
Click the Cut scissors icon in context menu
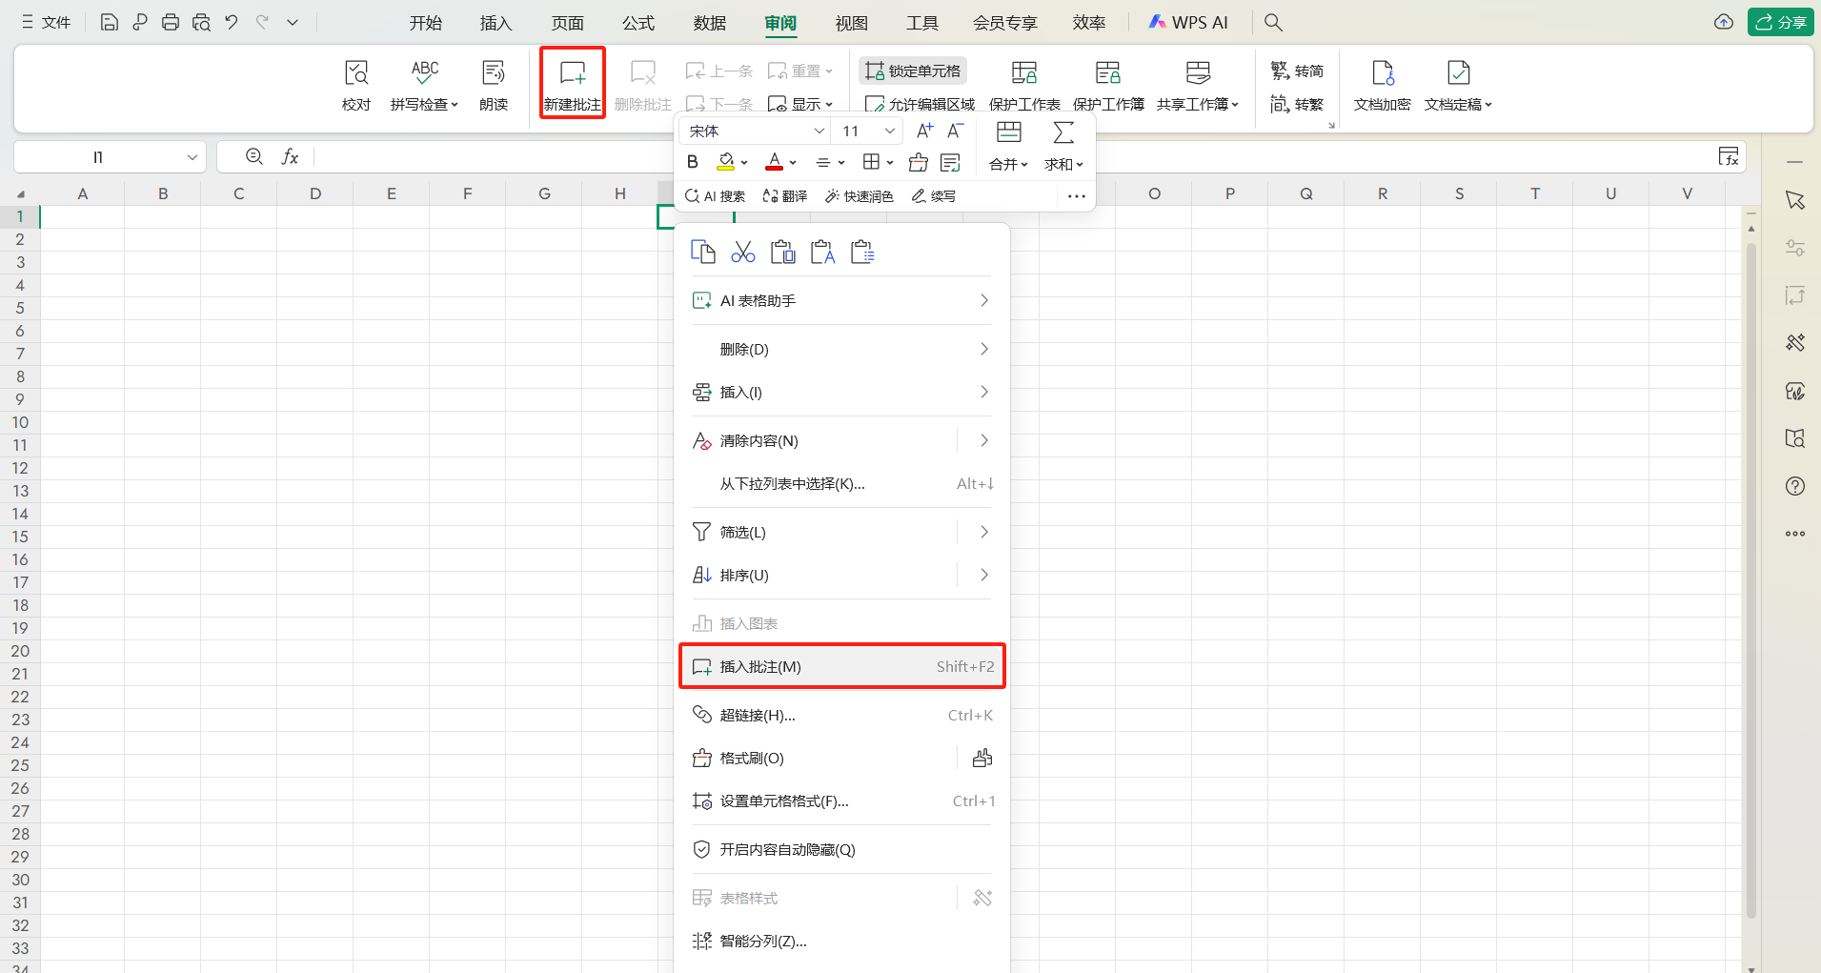click(742, 251)
